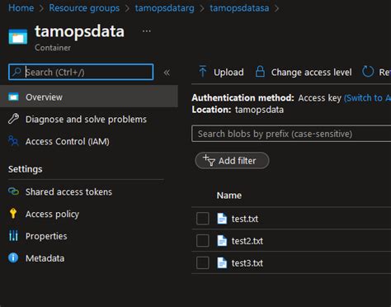
Task: Click the Upload arrow icon
Action: [x=203, y=72]
